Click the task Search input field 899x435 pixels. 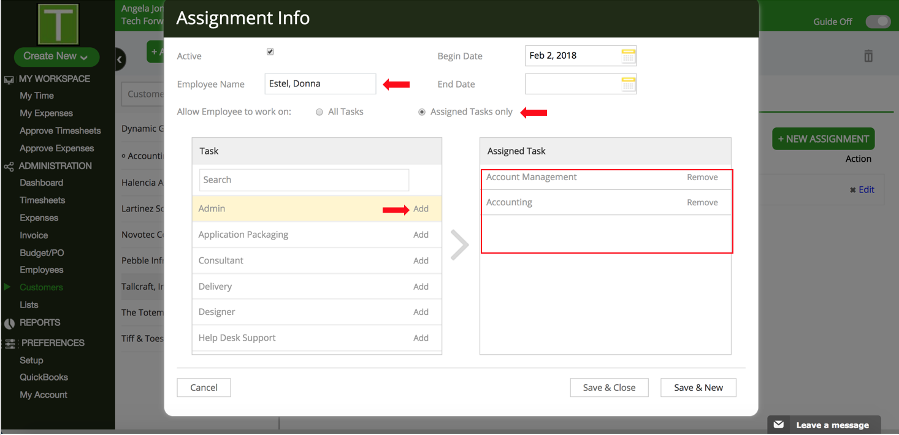click(304, 180)
